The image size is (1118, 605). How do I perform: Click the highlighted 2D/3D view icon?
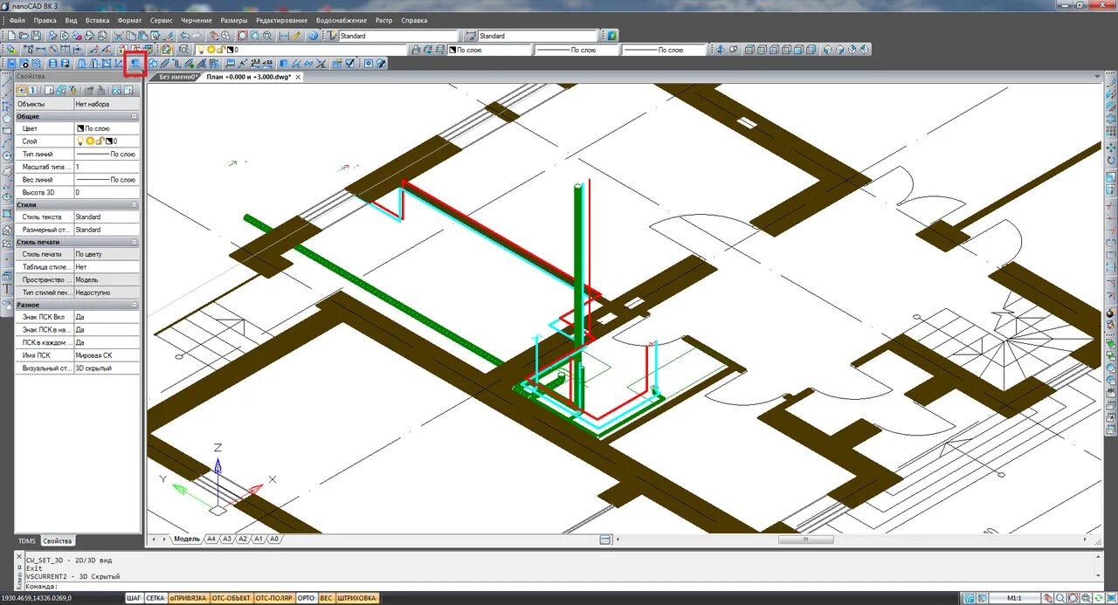[x=135, y=63]
